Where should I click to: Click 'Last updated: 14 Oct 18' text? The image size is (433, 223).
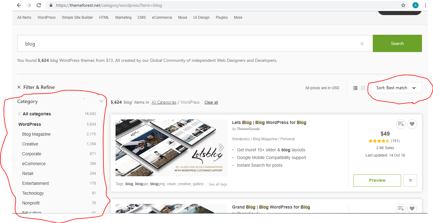pos(385,155)
